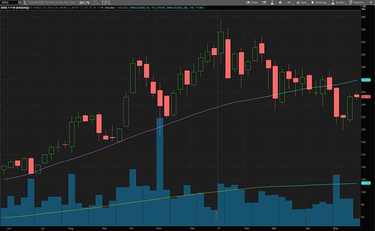Click the SEDG symbol input field
The image size is (375, 231).
(10, 2)
